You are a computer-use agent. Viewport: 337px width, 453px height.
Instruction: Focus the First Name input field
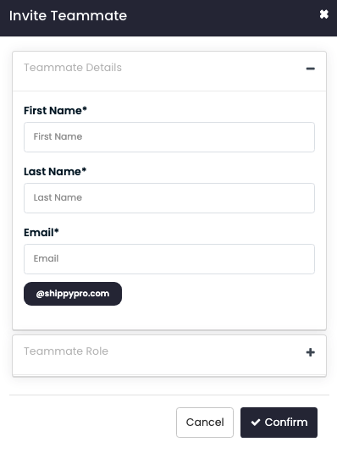click(169, 137)
